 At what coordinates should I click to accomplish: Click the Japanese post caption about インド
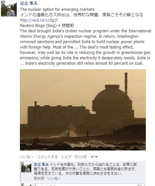[x=82, y=15]
